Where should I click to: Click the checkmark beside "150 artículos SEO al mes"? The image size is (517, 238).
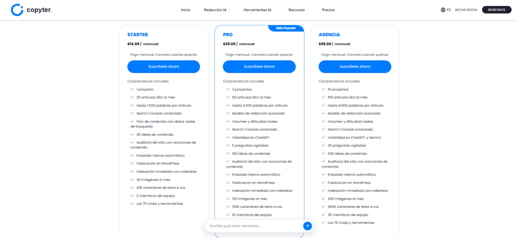323,97
